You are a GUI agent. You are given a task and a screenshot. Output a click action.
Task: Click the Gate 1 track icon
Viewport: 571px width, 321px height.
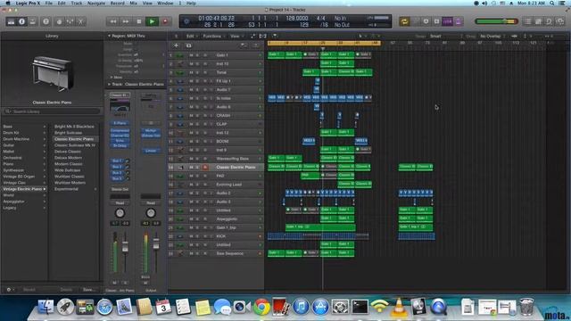180,55
